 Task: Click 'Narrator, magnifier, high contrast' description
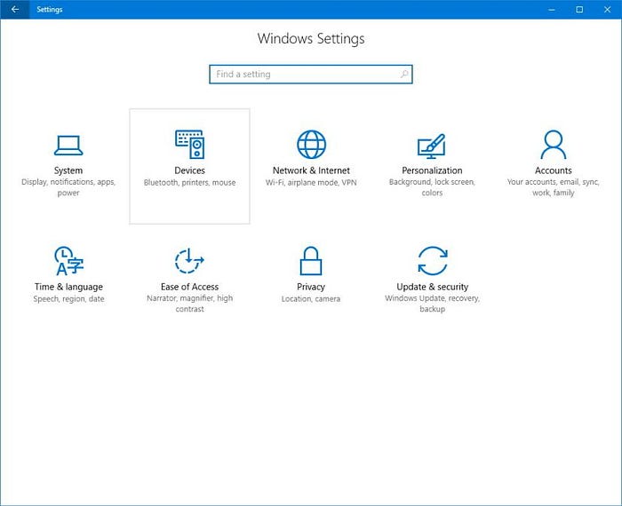coord(189,304)
